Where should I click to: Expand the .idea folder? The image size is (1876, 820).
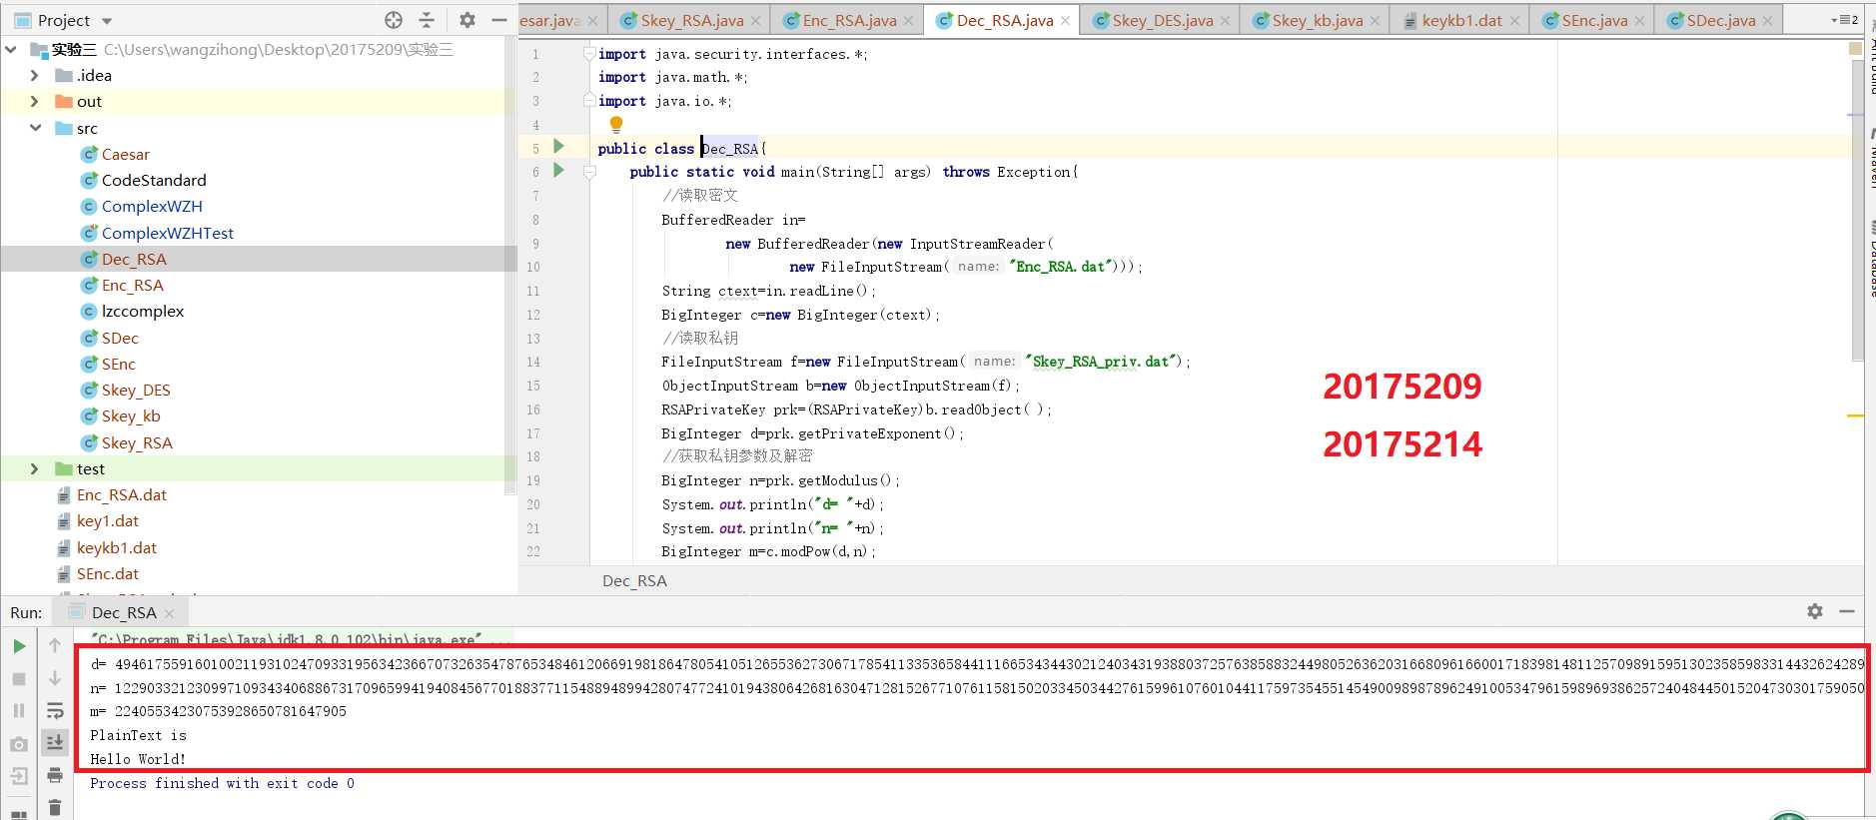click(x=35, y=75)
